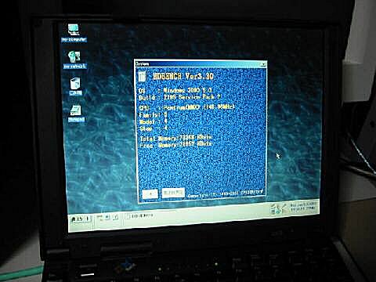Screen dimensions: 376x282
Task: Open the My Computer desktop icon
Action: tap(74, 33)
